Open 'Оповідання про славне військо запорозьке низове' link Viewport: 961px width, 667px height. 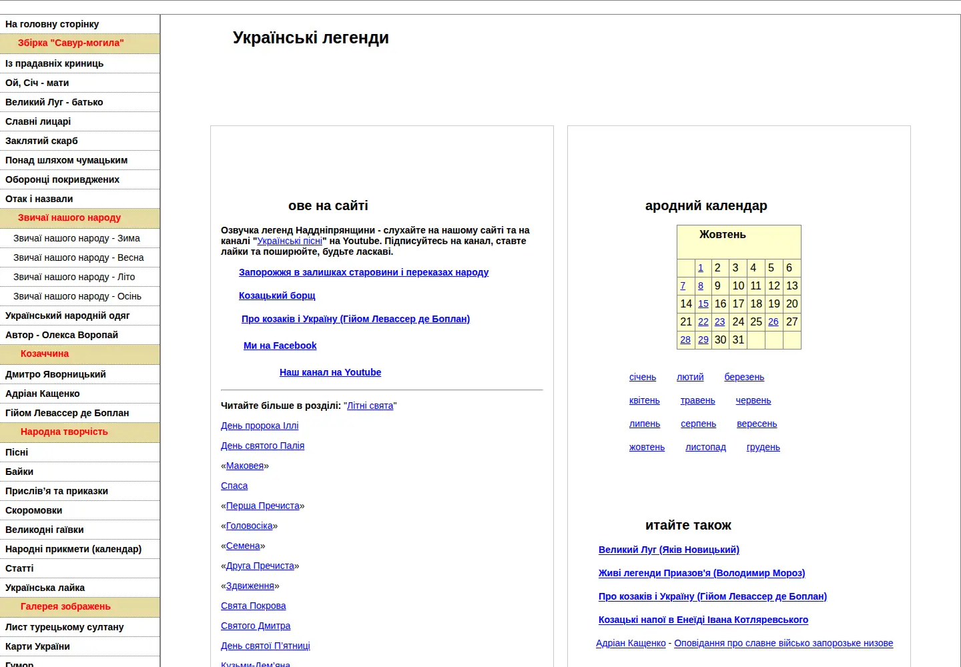(783, 643)
